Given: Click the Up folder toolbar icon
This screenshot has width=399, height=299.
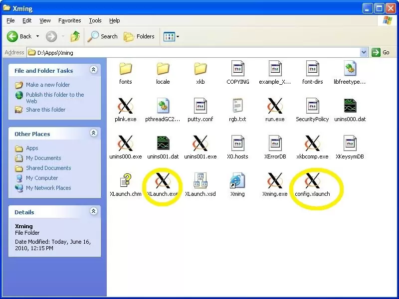Looking at the screenshot, I should click(x=75, y=36).
